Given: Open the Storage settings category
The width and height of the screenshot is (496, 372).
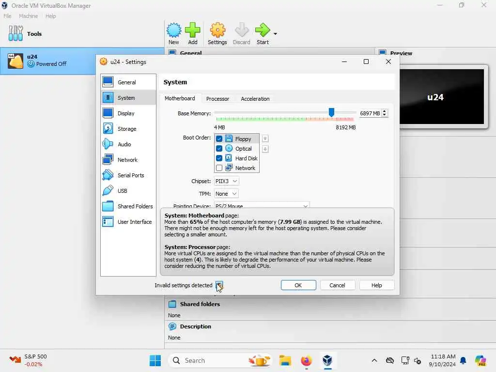Looking at the screenshot, I should [x=128, y=129].
